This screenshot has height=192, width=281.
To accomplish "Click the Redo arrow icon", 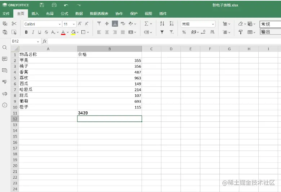I will [x=79, y=5].
